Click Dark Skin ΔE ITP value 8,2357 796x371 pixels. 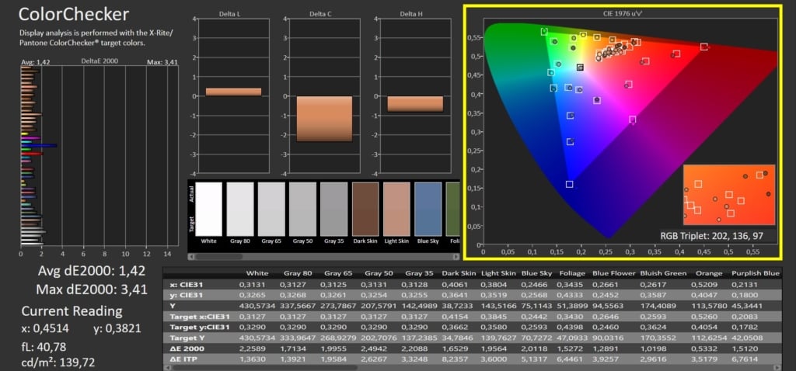456,359
